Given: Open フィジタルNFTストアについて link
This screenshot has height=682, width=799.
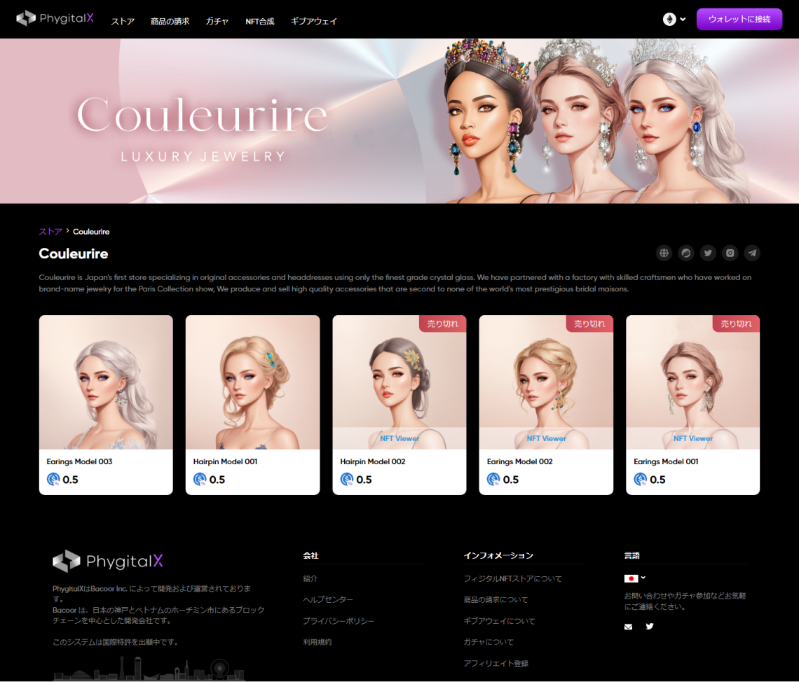Looking at the screenshot, I should [x=512, y=578].
